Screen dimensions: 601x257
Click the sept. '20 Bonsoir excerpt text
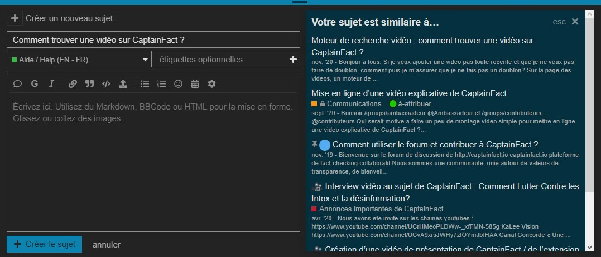443,121
